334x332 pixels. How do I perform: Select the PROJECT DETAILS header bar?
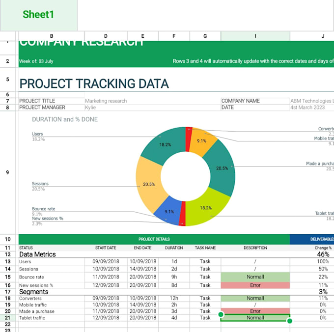click(x=154, y=239)
